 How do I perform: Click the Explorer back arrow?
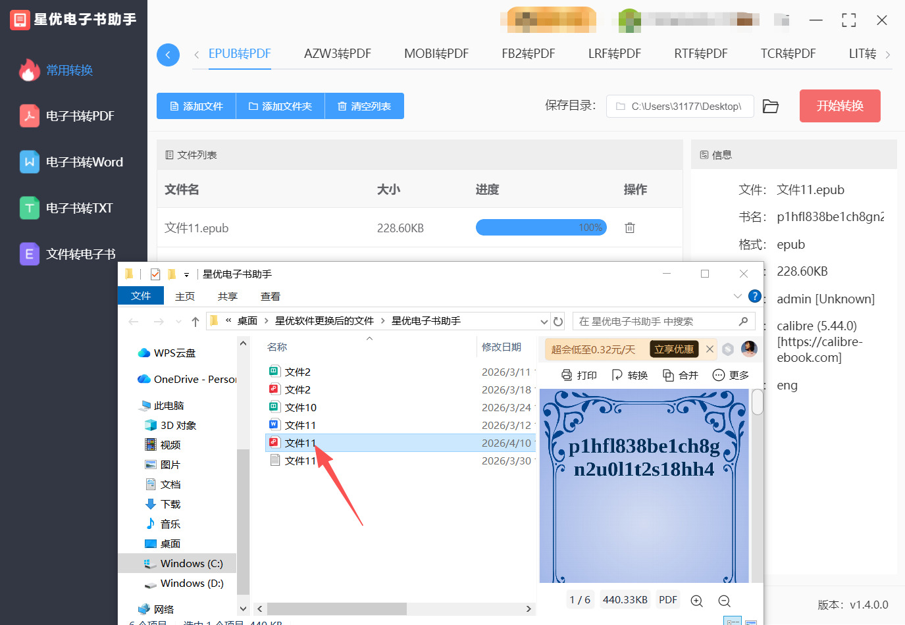pos(134,322)
